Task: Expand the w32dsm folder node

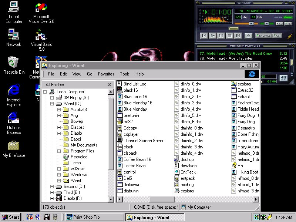Action: tap(59, 169)
